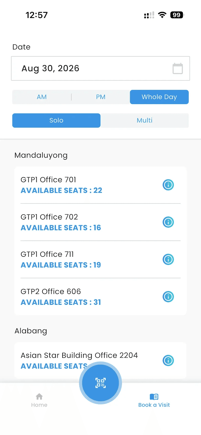View info for GTP1 Office 702
Screen dimensions: 201x435
[x=168, y=222]
